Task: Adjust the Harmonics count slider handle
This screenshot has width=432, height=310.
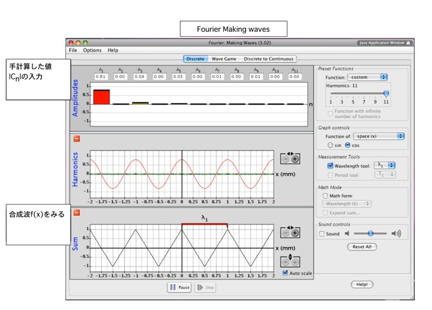Action: [x=386, y=93]
